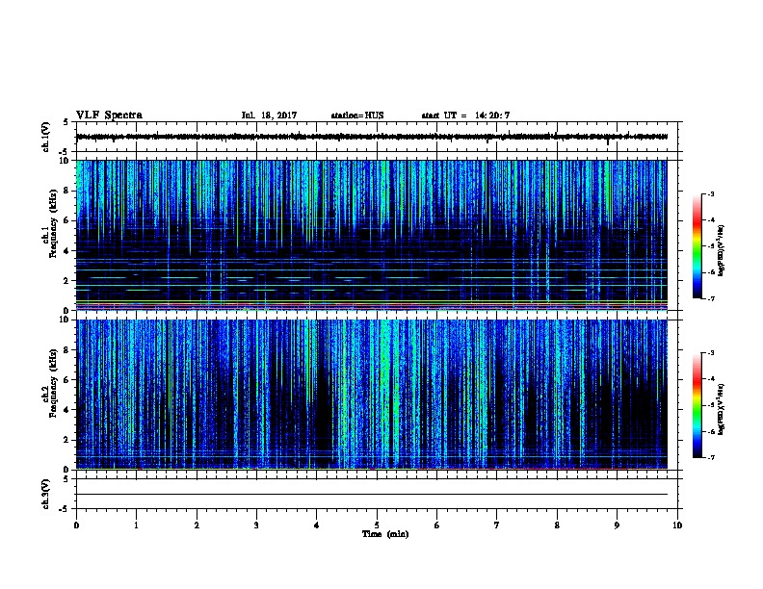Click the "-7" label on ch.2 colorbar
The width and height of the screenshot is (763, 589).
point(710,458)
